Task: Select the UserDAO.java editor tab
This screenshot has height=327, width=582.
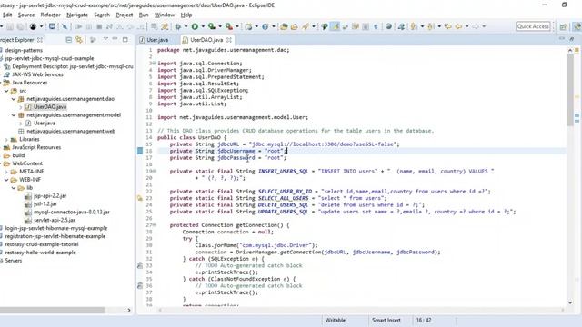Action: click(206, 40)
